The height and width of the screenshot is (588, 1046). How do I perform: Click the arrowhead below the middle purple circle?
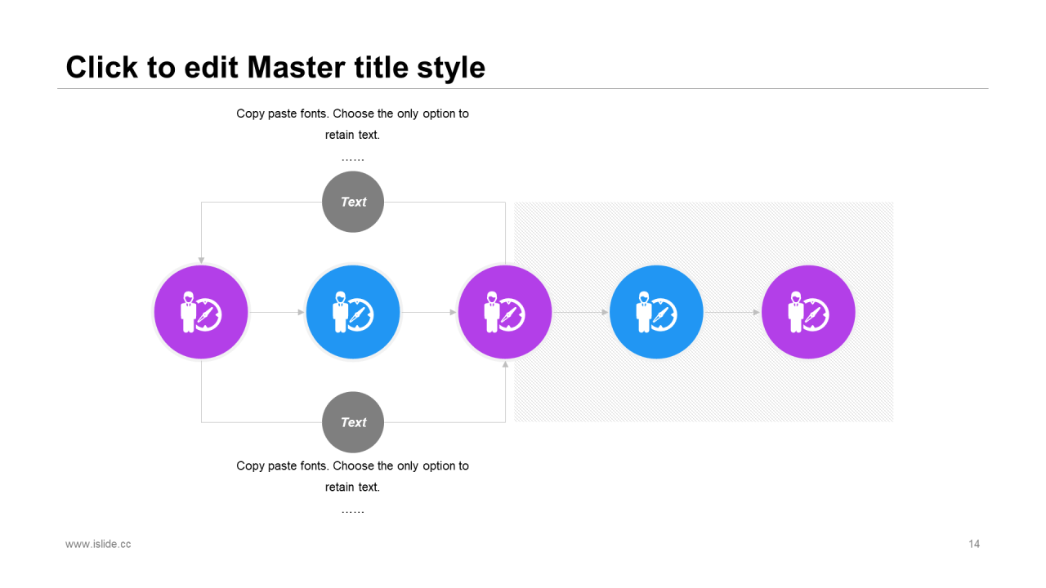click(x=505, y=364)
